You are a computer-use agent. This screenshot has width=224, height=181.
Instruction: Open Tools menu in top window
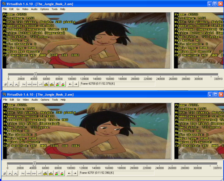pyautogui.click(x=54, y=9)
